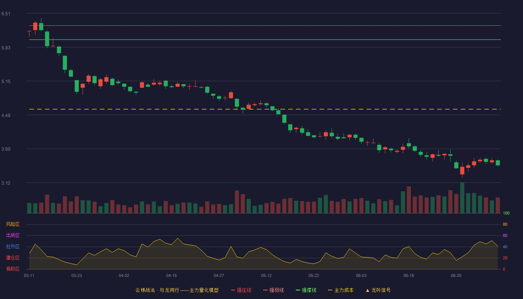This screenshot has height=299, width=523.
Task: Click the tallest green volume bar
Action: click(462, 198)
